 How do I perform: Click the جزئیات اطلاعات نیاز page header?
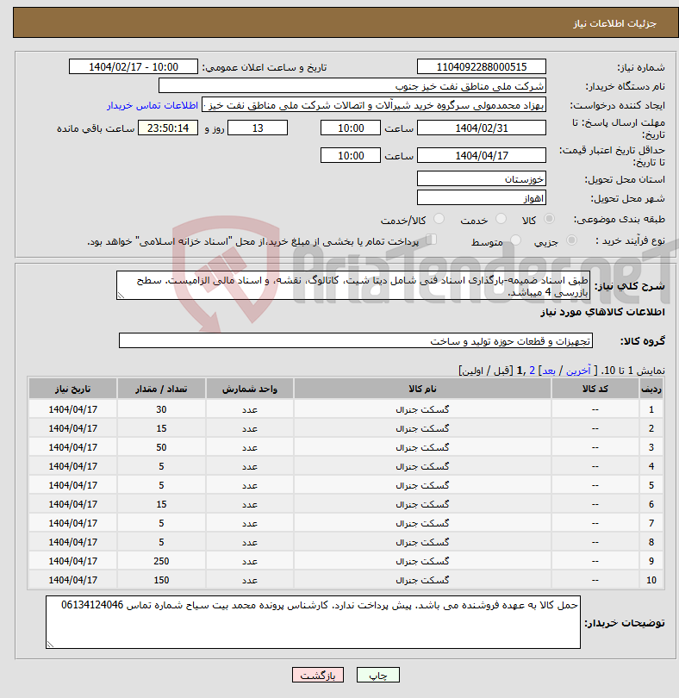tap(614, 23)
